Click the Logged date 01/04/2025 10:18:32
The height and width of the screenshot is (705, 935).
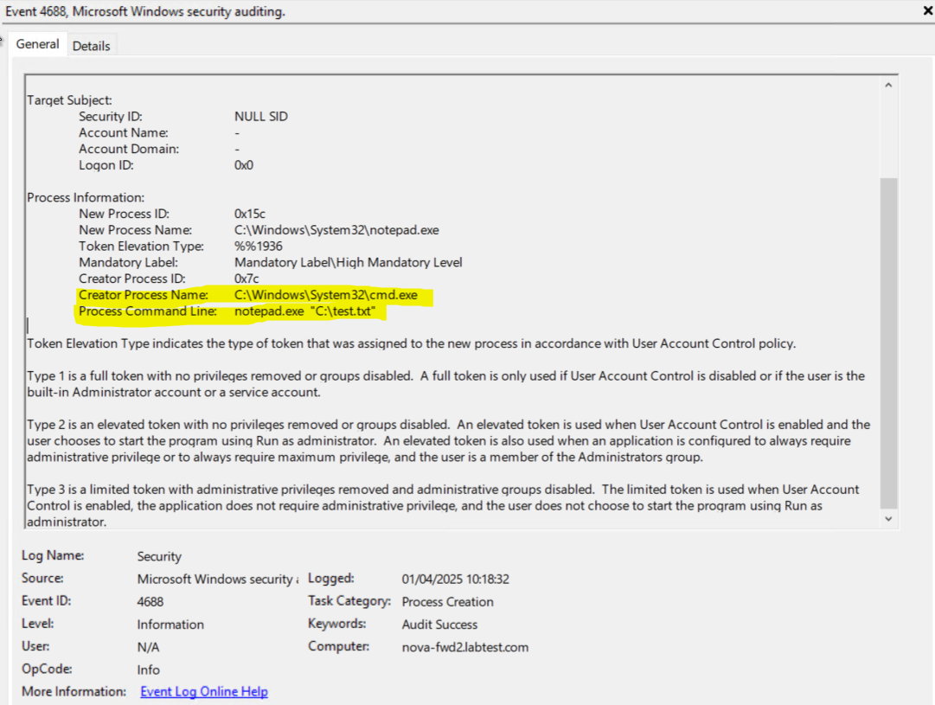[455, 580]
